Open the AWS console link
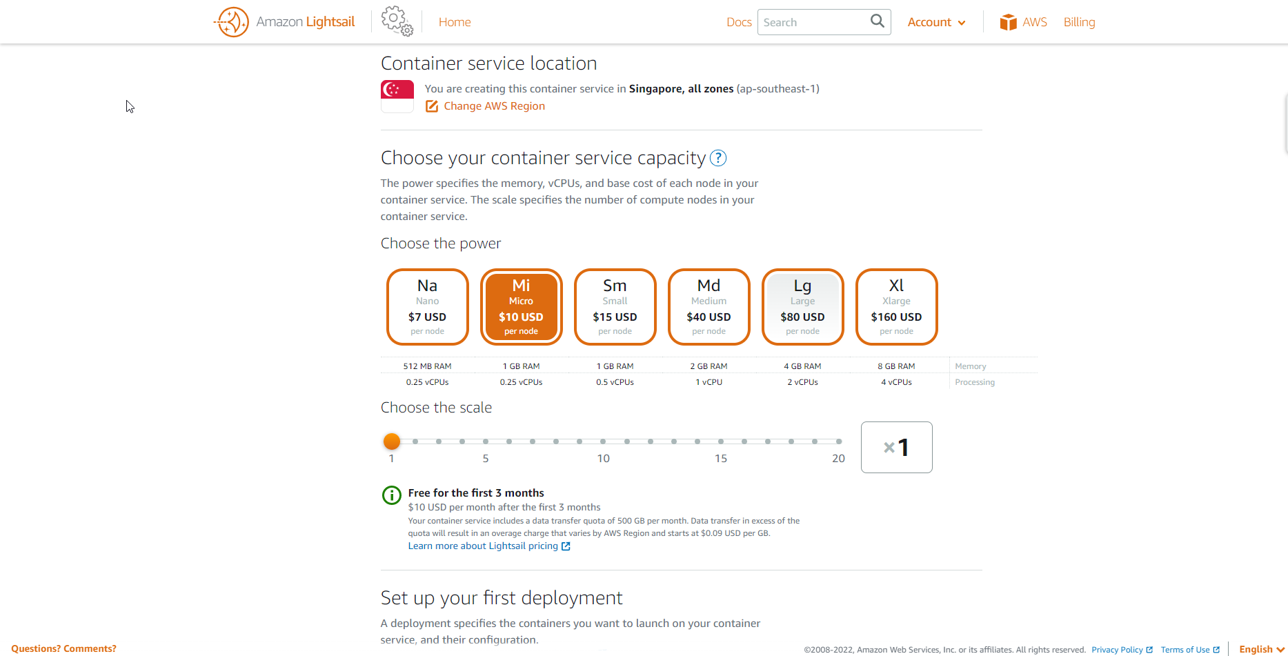Screen dimensions: 1288x656 pyautogui.click(x=1034, y=22)
